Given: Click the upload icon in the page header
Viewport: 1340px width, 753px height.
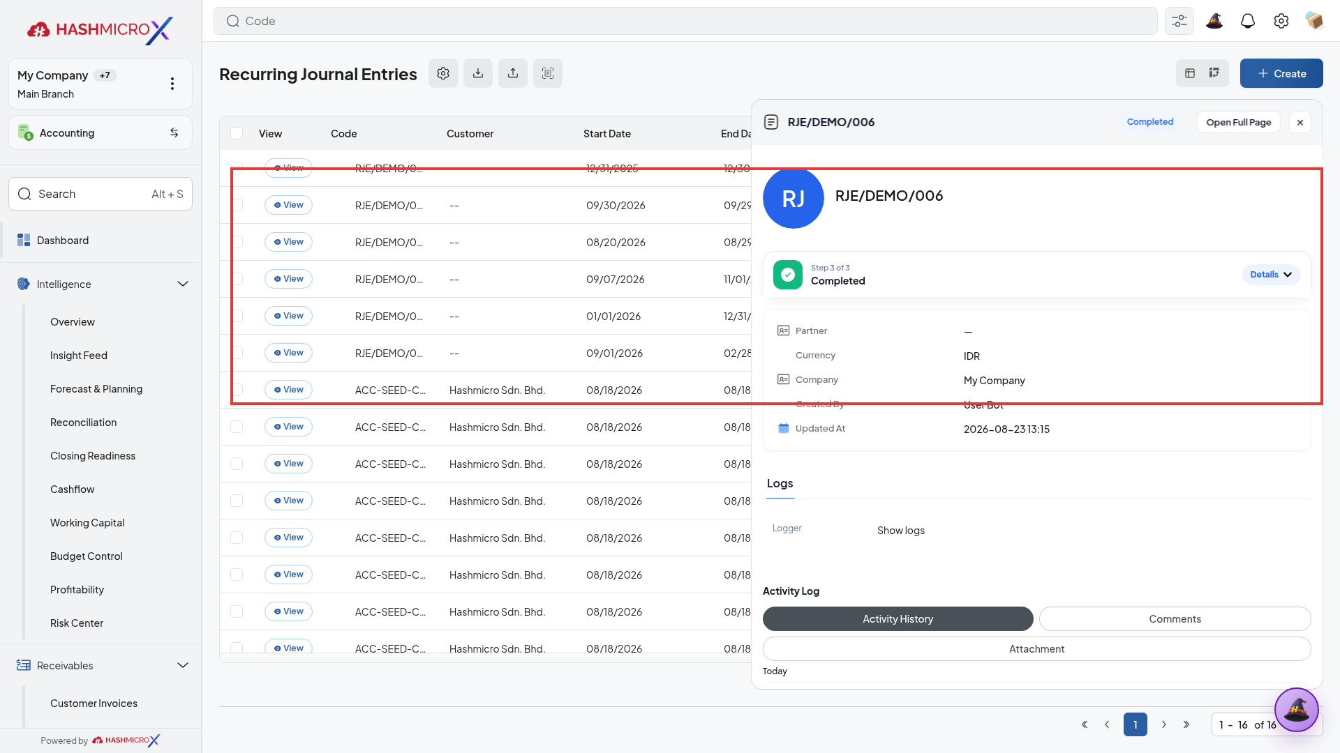Looking at the screenshot, I should tap(513, 73).
